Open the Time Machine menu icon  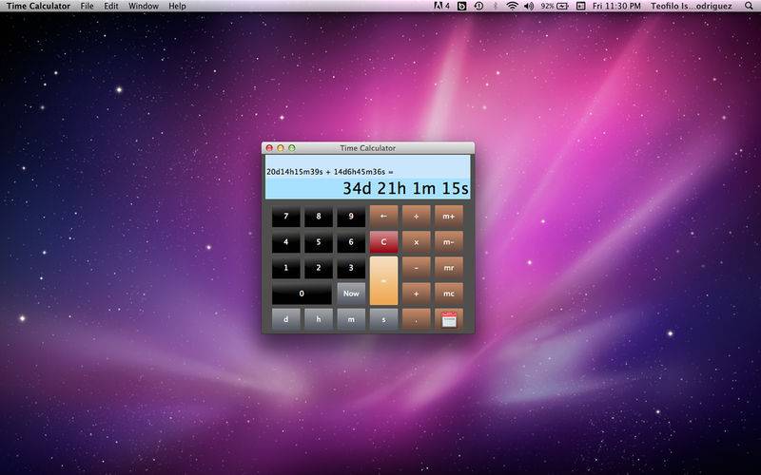pos(478,6)
